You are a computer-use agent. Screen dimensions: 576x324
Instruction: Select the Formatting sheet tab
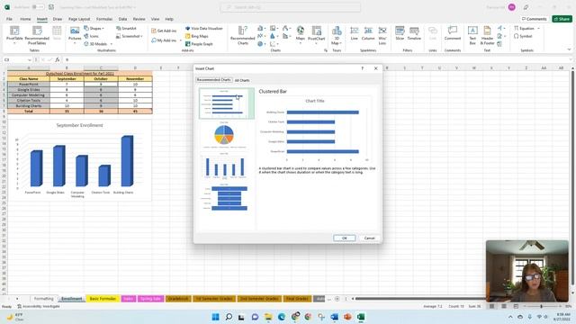44,299
